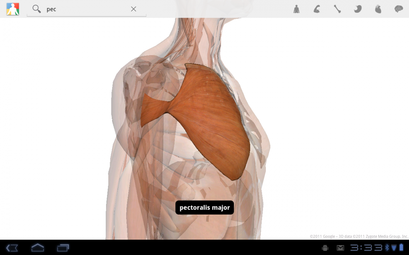The height and width of the screenshot is (255, 409).
Task: Show the organs layer stomach icon
Action: pos(358,9)
